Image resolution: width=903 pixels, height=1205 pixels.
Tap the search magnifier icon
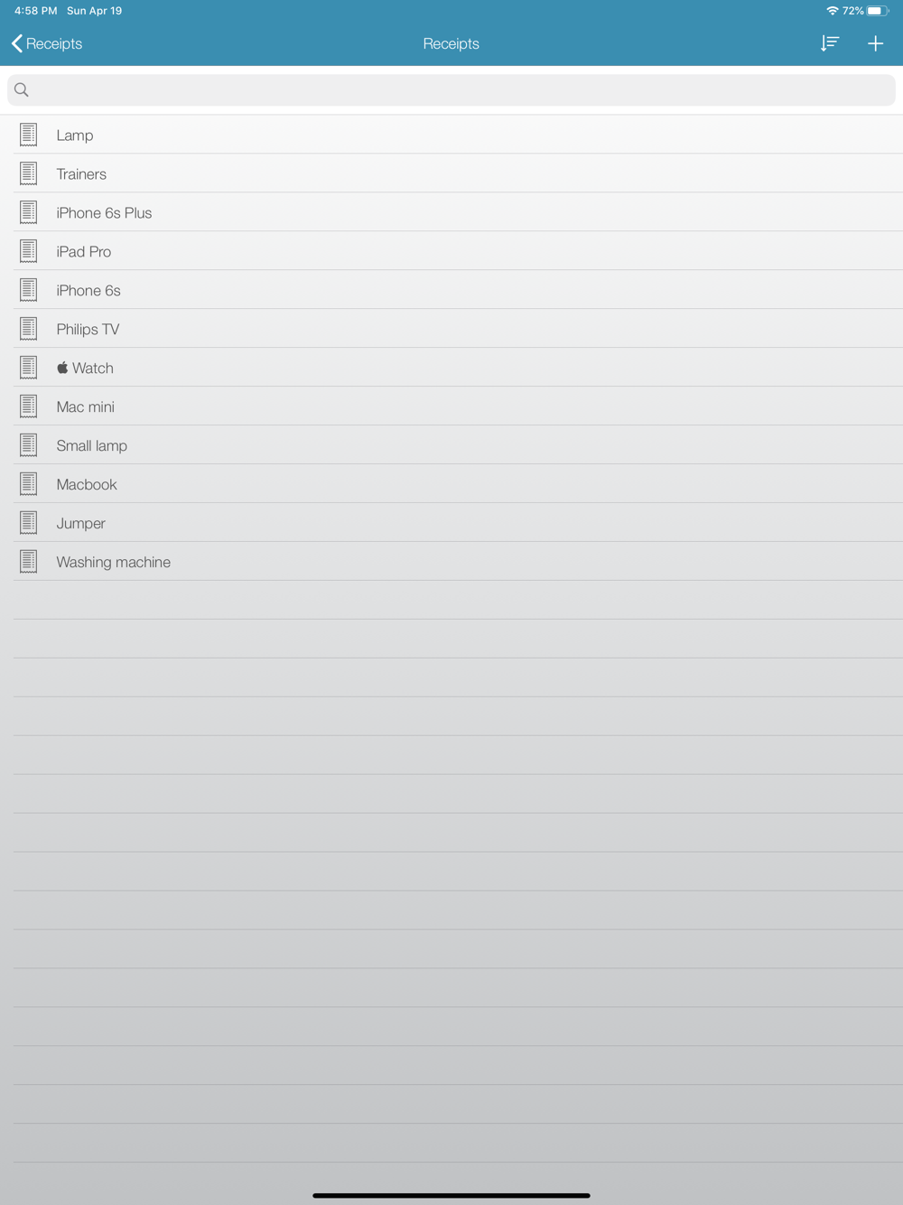(x=22, y=89)
